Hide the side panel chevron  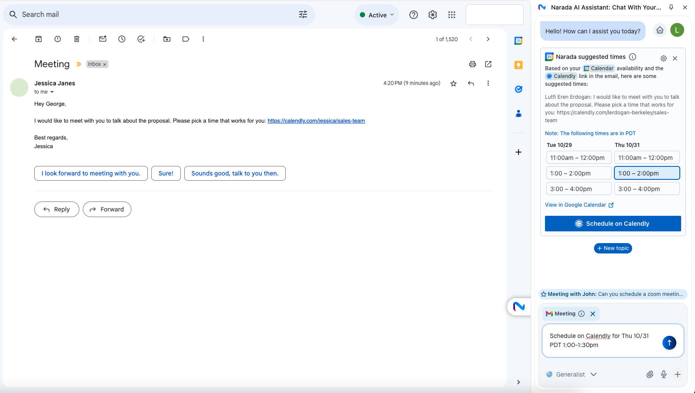[x=519, y=382]
